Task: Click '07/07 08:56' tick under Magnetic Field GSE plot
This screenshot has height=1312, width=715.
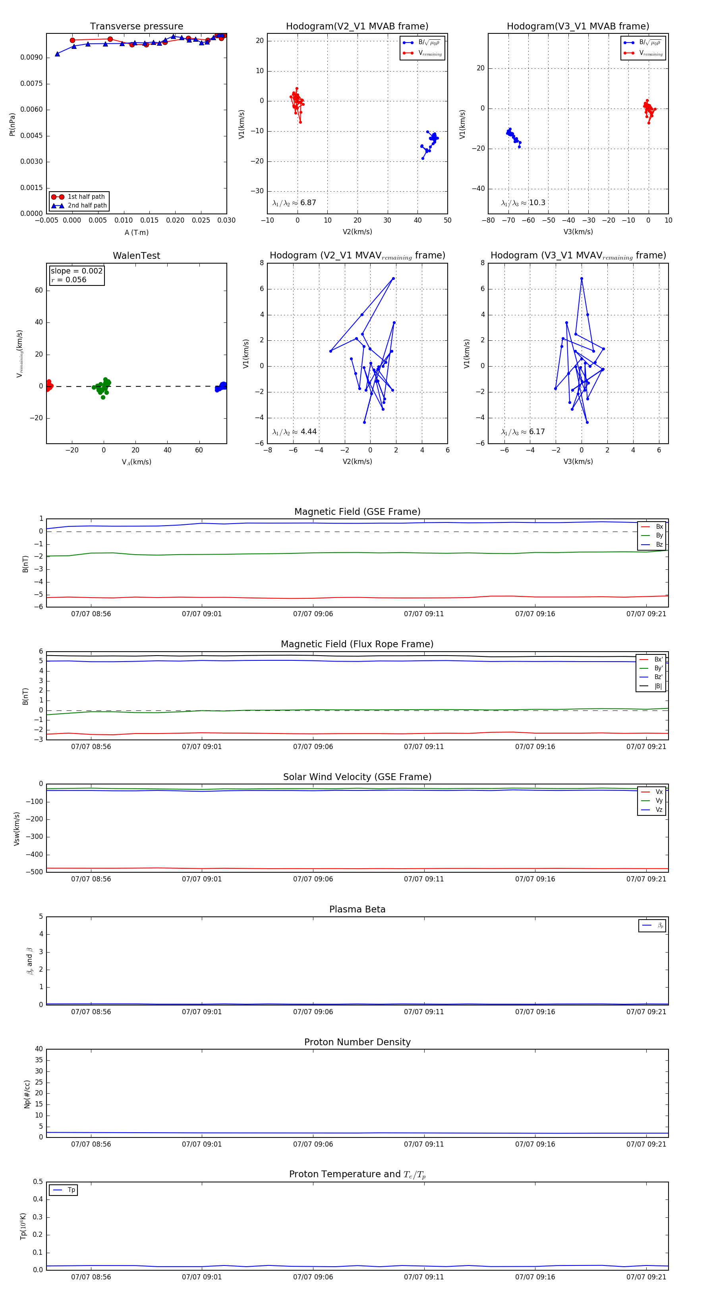Action: coord(91,614)
